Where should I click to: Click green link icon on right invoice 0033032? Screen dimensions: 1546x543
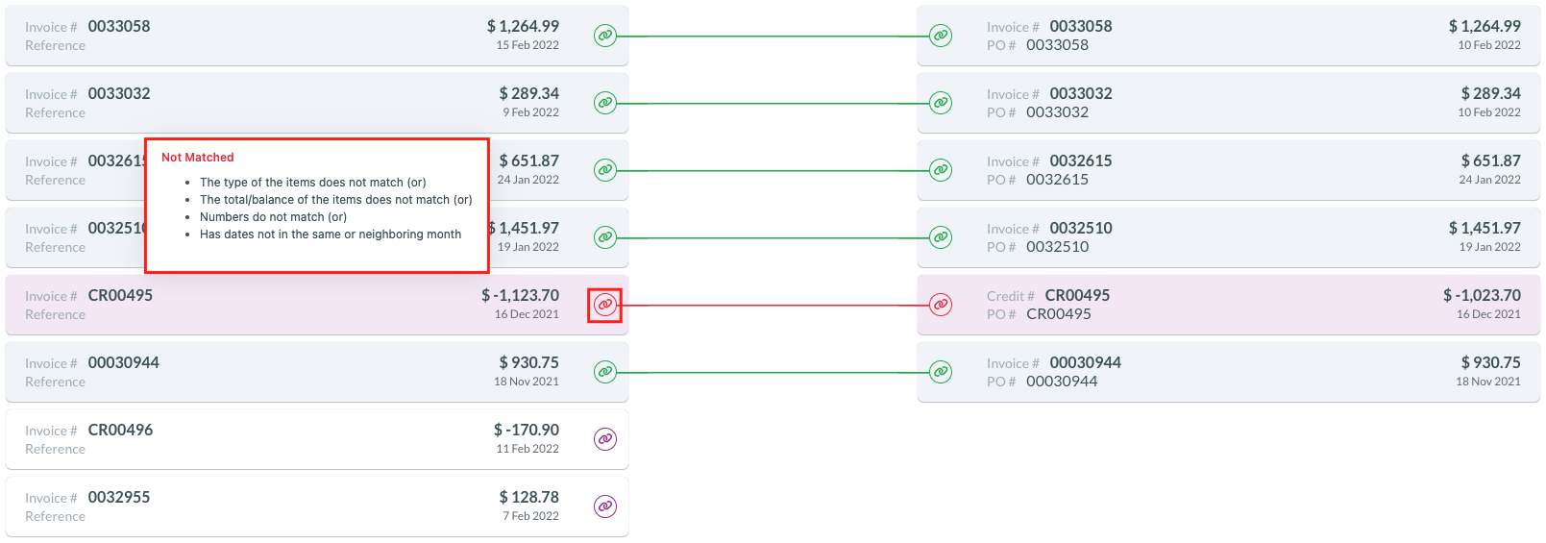pos(942,103)
